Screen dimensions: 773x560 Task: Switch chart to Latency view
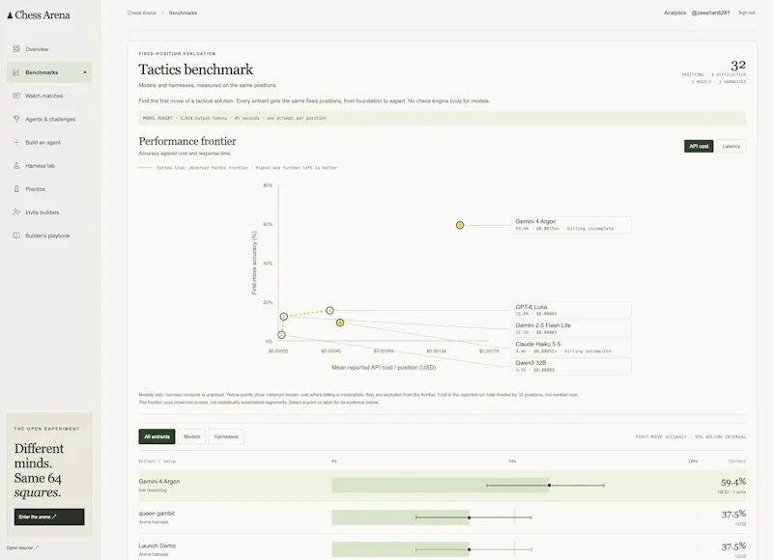pyautogui.click(x=731, y=147)
